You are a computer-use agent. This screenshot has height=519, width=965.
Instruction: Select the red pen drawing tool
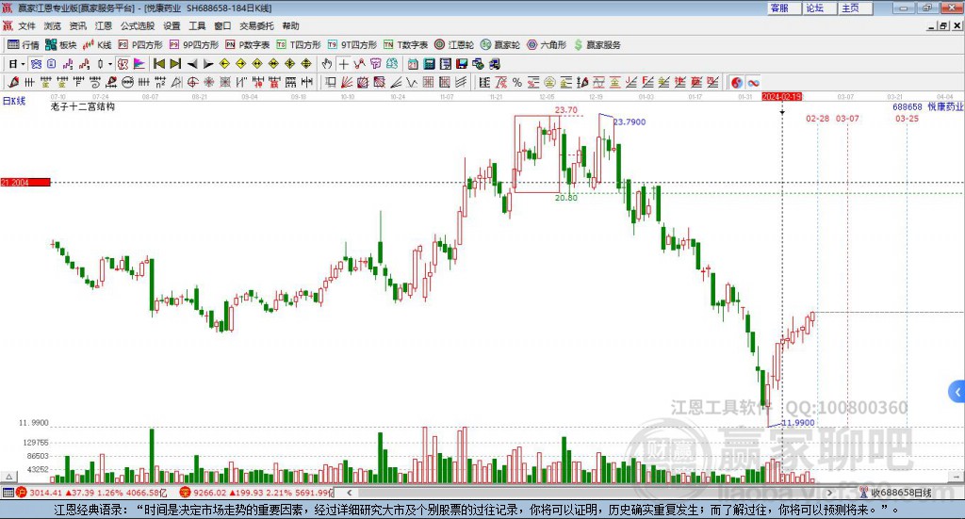tap(13, 82)
